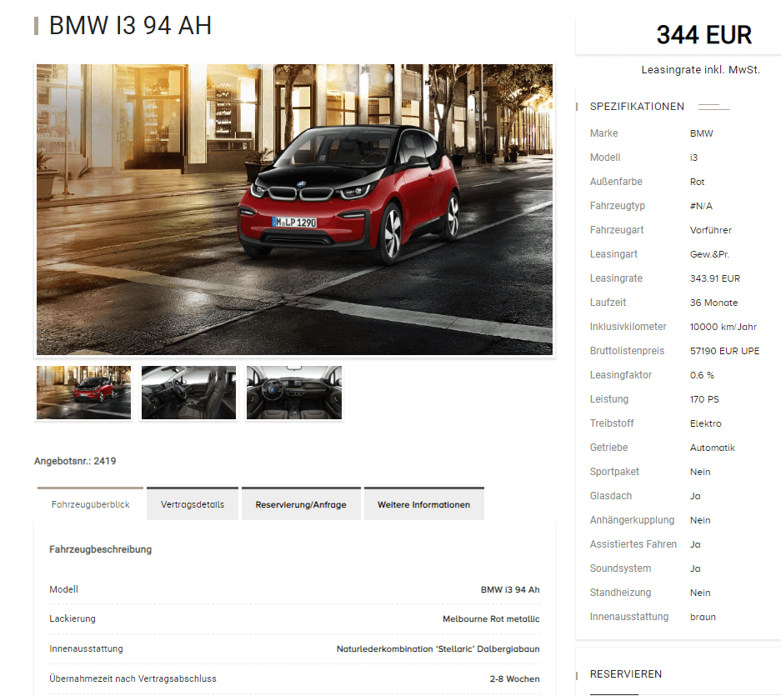Select the Modell value i3 in specifications
Viewport: 781px width, 696px height.
pos(693,158)
